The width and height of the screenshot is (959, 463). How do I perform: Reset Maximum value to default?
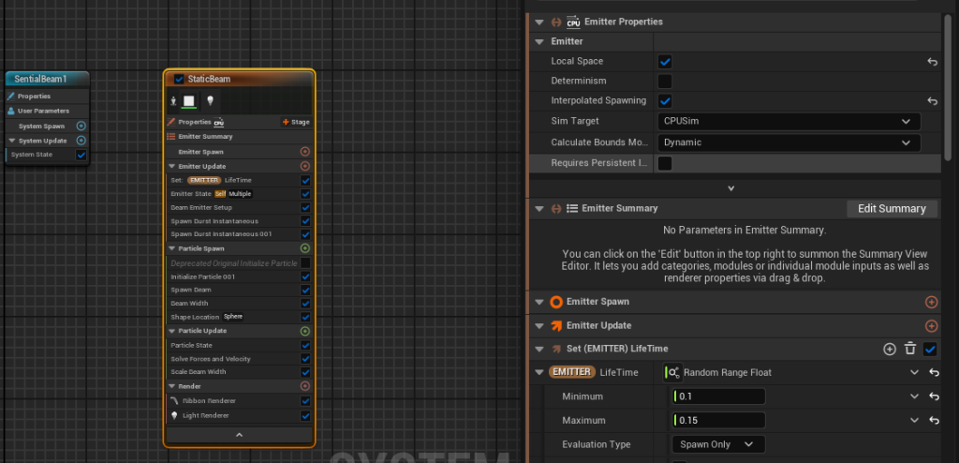[x=934, y=420]
